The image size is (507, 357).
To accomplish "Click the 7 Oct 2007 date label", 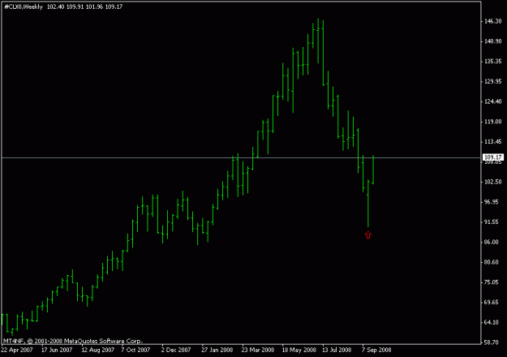I will pos(135,350).
